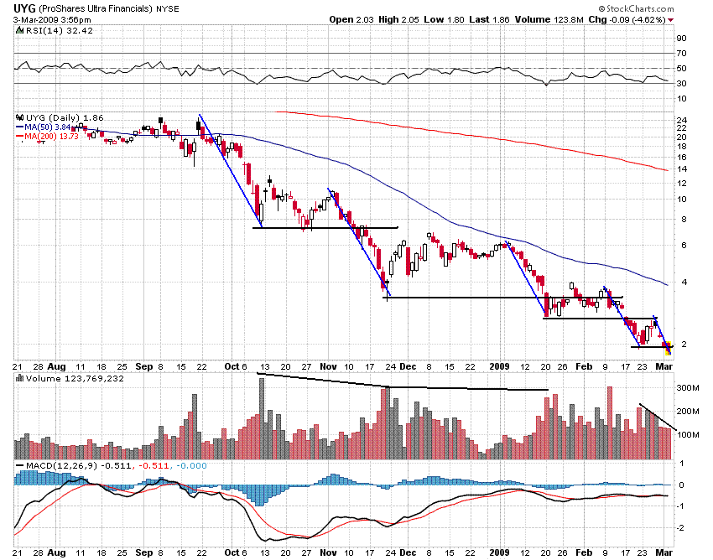Open the StockCharts.com attribution link
This screenshot has width=713, height=560.
point(636,8)
